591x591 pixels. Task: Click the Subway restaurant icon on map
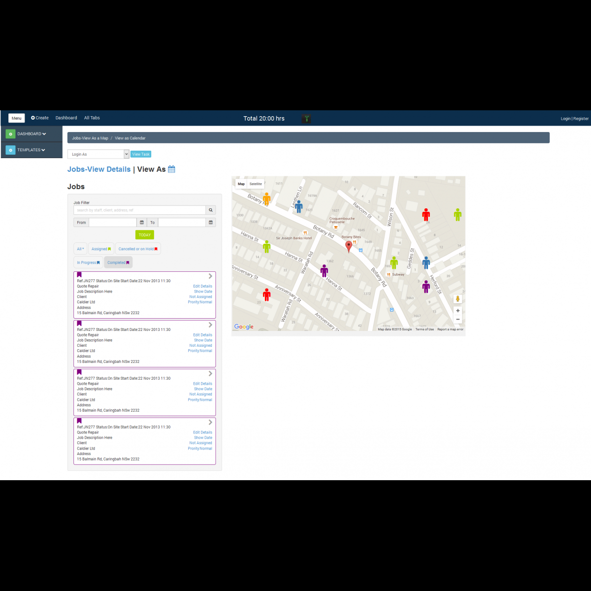[x=389, y=274]
